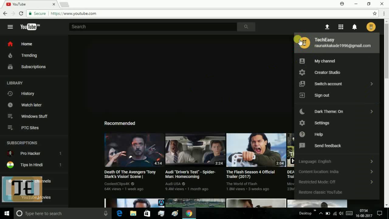Viewport: 389px width, 219px height.
Task: Click the search magnifier button
Action: [x=246, y=27]
